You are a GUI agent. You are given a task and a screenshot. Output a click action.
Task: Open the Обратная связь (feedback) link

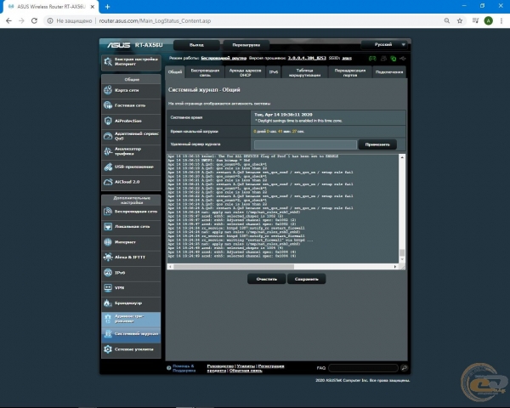pyautogui.click(x=246, y=371)
